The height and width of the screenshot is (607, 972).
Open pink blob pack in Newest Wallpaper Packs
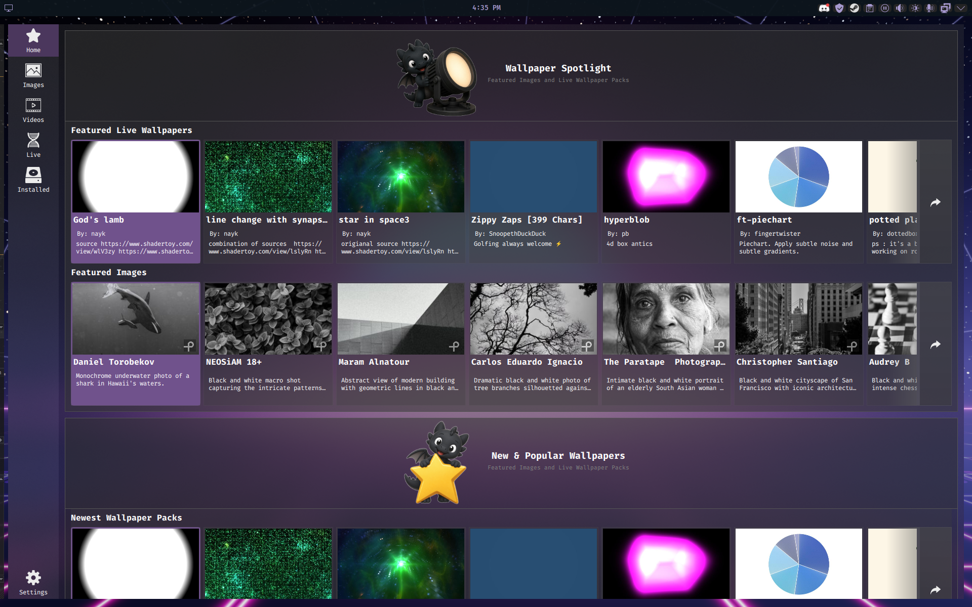(666, 563)
